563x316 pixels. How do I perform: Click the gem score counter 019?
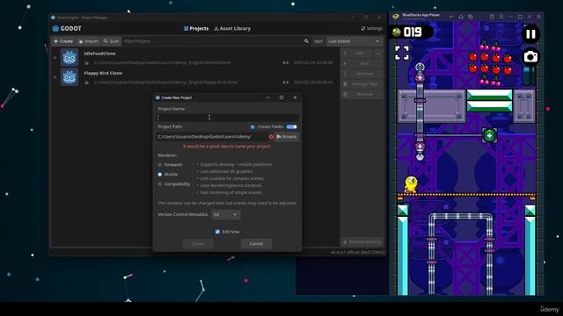click(413, 32)
